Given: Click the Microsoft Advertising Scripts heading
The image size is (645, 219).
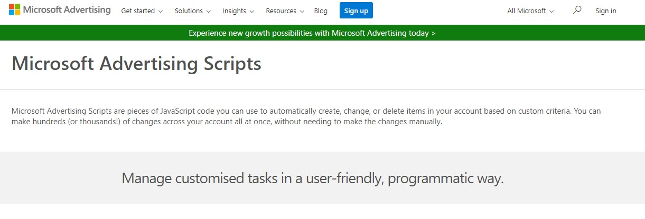Looking at the screenshot, I should 136,64.
